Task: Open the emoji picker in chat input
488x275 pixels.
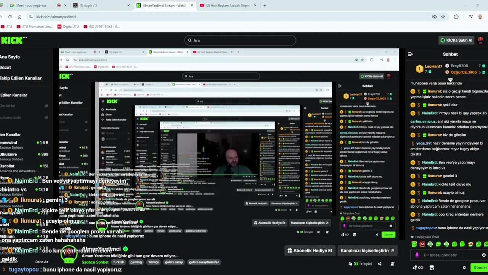Action: click(x=484, y=255)
